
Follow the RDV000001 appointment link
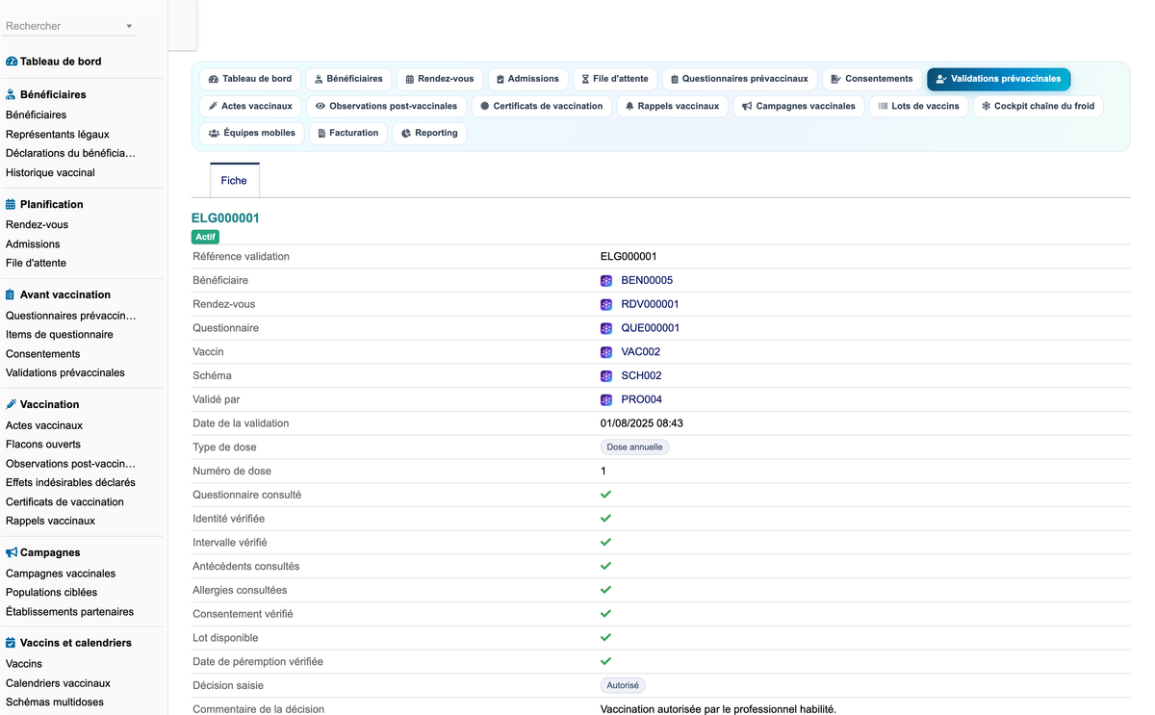650,305
